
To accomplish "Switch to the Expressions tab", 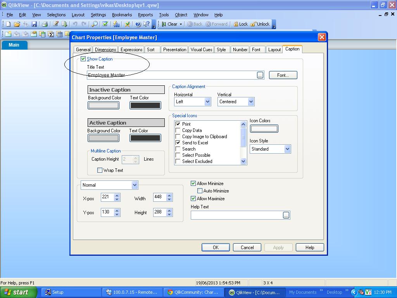I will (131, 50).
